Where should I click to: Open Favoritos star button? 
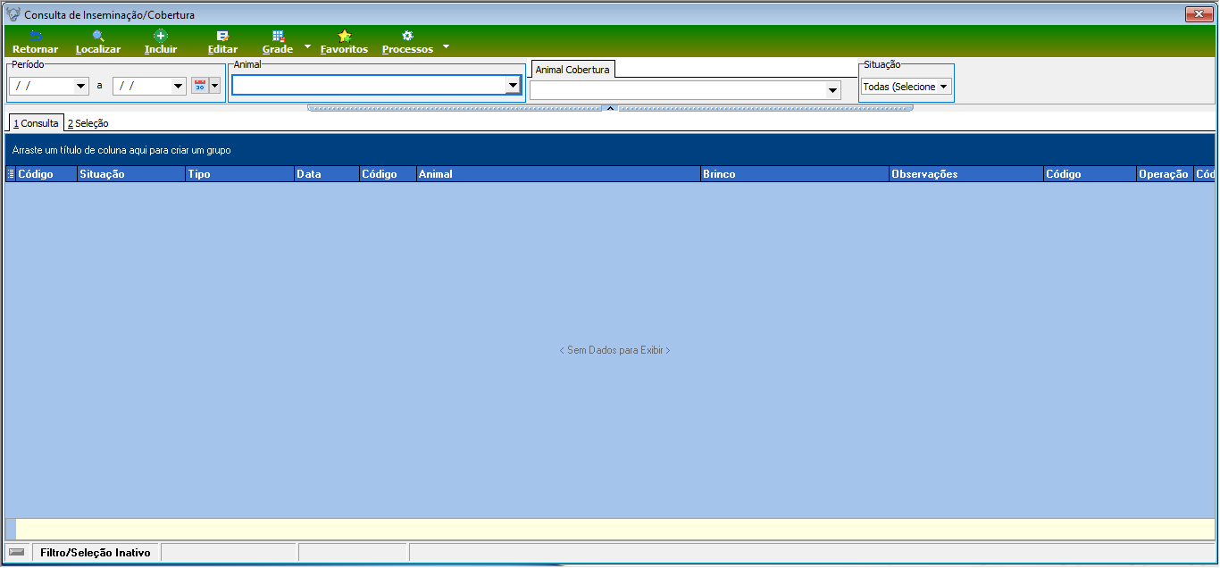(x=344, y=42)
